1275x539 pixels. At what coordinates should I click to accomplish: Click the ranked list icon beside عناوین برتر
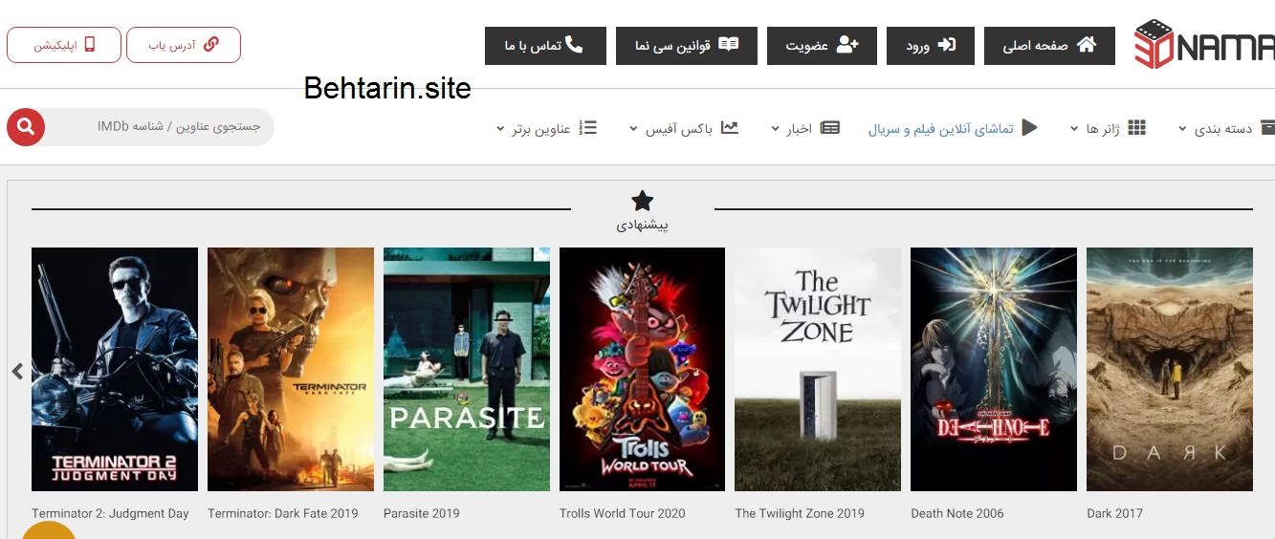click(x=589, y=128)
